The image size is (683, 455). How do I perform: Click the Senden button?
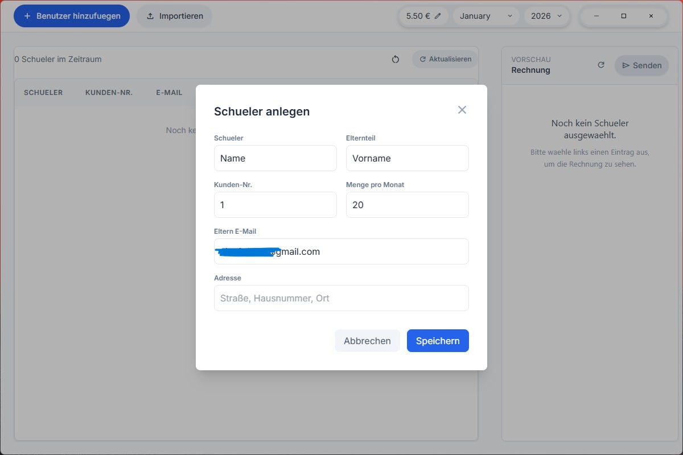pyautogui.click(x=641, y=65)
